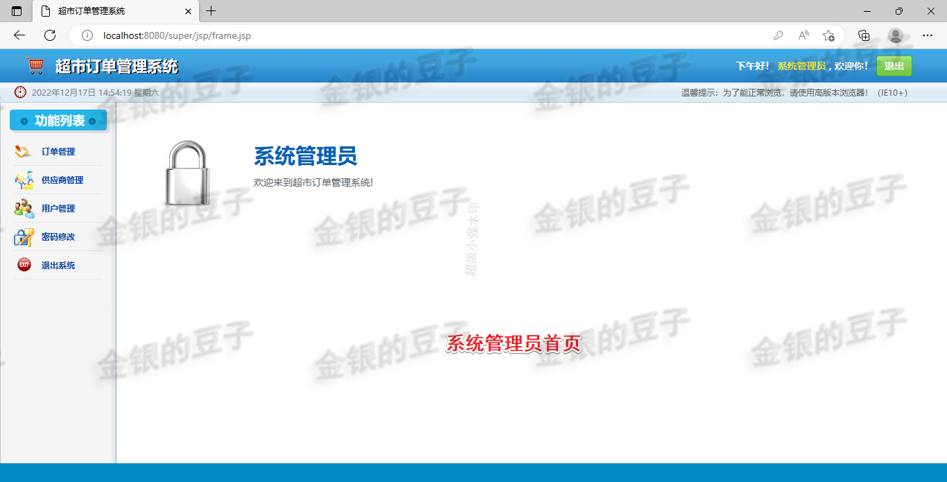The image size is (947, 482).
Task: Click the 供应商管理 delivery workers icon
Action: (23, 180)
